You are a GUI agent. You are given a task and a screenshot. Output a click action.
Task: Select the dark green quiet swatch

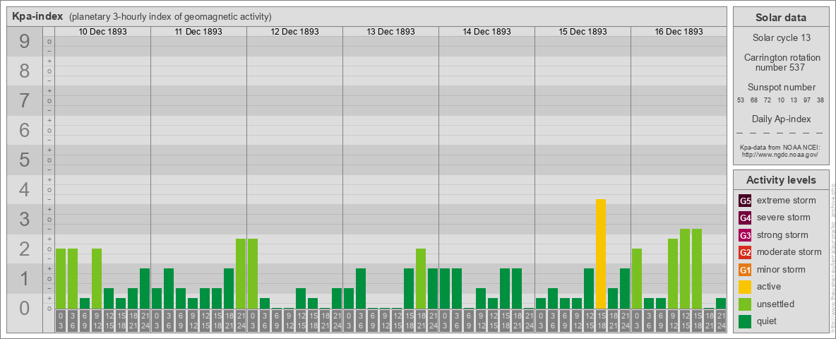(745, 321)
